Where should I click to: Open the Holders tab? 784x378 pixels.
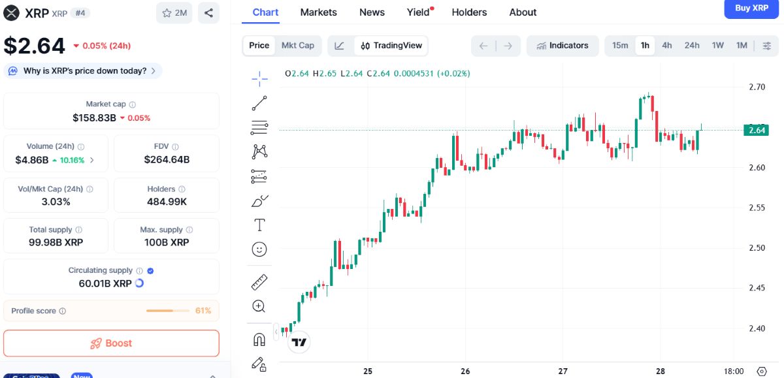click(x=469, y=12)
